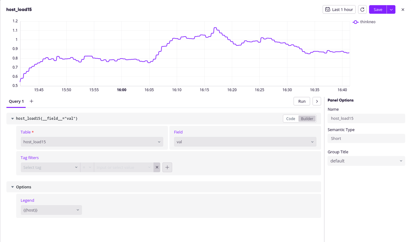Collapse the Options section
Image resolution: width=411 pixels, height=242 pixels.
pyautogui.click(x=13, y=187)
